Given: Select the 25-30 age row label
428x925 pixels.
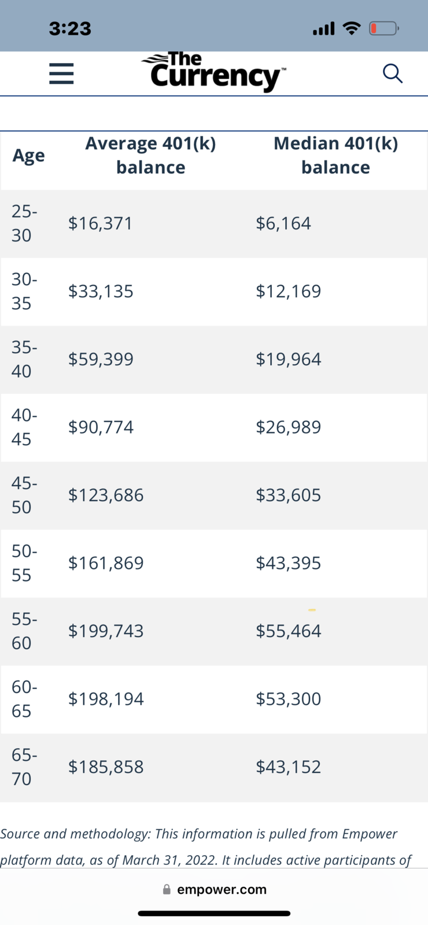Looking at the screenshot, I should click(24, 223).
